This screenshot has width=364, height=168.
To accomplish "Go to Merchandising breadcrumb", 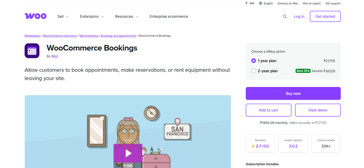I will (89, 36).
